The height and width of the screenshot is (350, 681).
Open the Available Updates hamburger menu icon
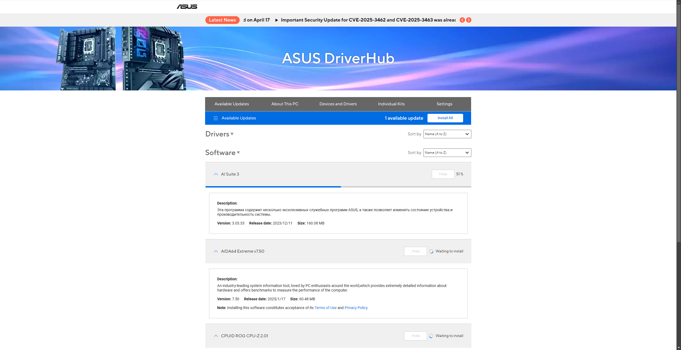pos(216,118)
